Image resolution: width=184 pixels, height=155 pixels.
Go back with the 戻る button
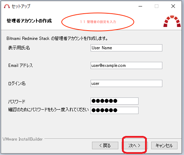pyautogui.click(x=105, y=146)
